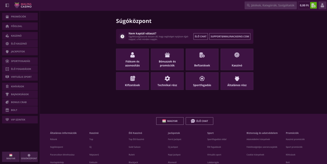The height and width of the screenshot is (164, 327).
Task: Go to Élő Kaszinó in sidebar
Action: click(x=20, y=44)
